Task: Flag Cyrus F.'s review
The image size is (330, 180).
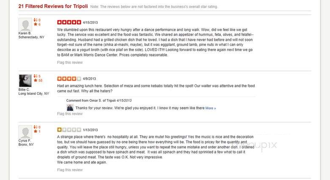Action: [70, 170]
